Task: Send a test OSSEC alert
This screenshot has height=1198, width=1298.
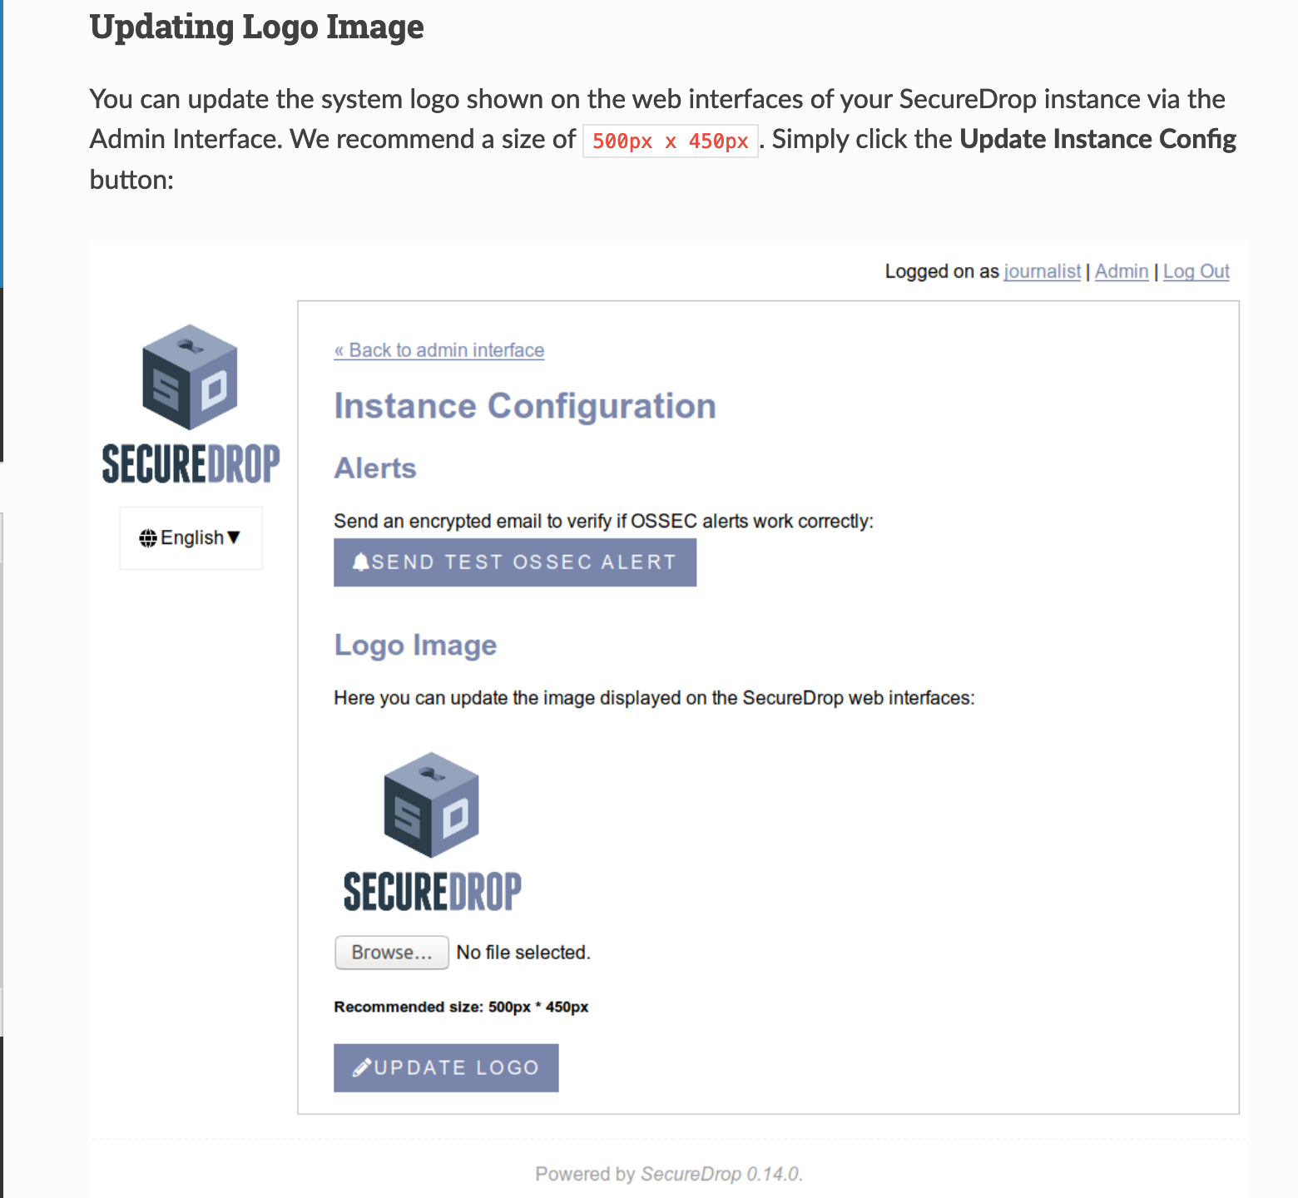Action: 515,562
